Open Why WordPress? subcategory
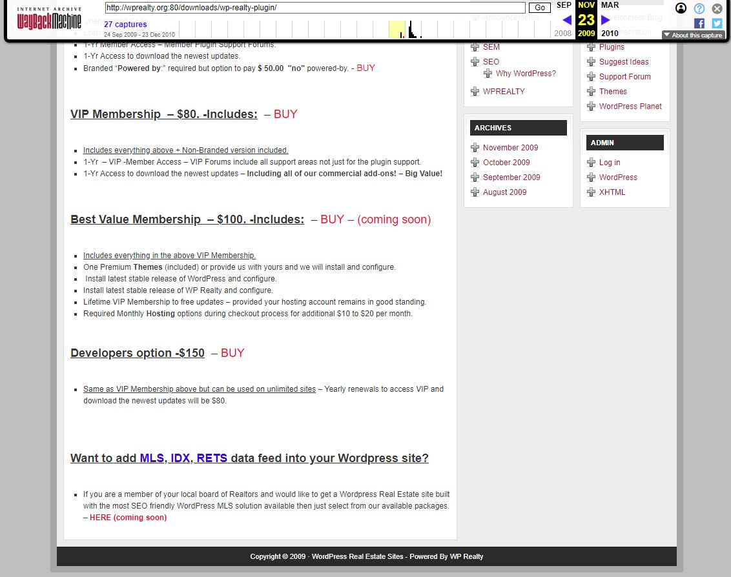 pos(526,74)
